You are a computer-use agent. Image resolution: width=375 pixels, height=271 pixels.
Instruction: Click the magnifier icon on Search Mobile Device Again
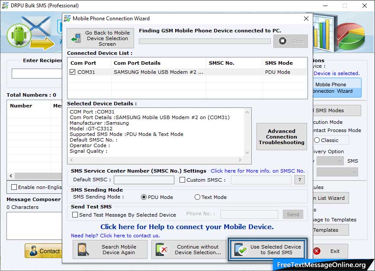(83, 249)
